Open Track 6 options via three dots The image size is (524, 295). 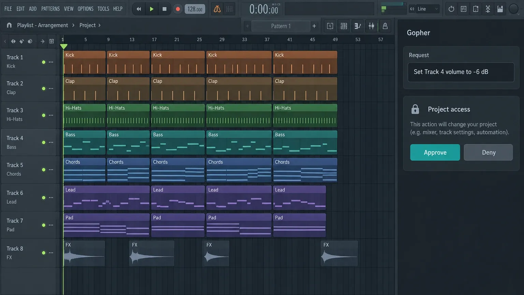point(51,198)
